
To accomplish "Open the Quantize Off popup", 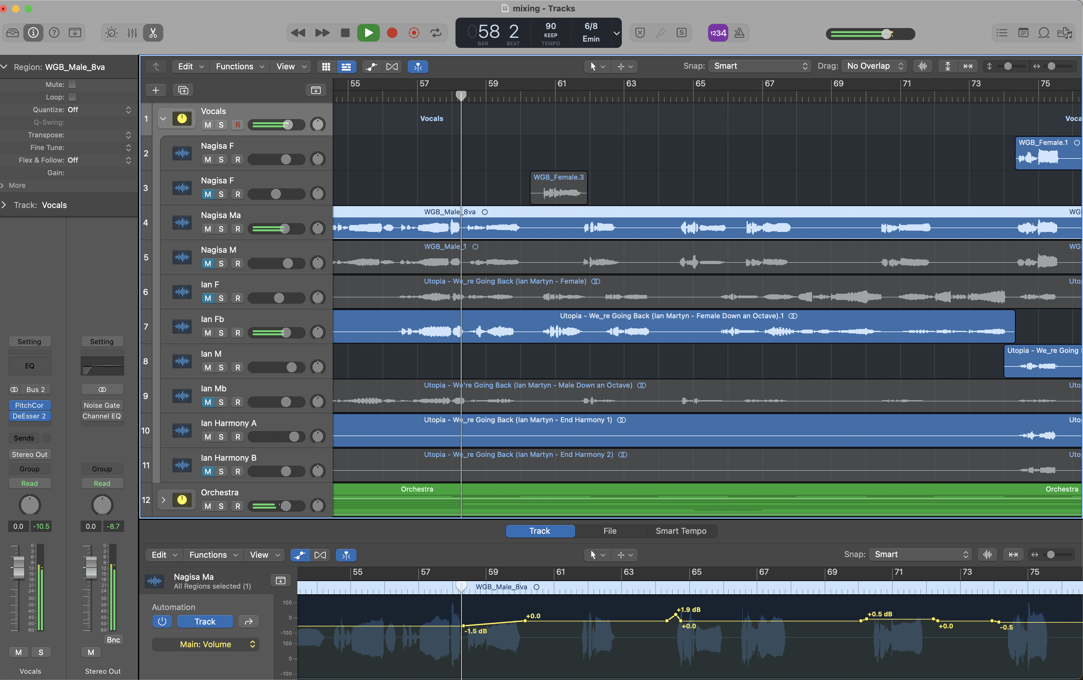I will (x=99, y=110).
